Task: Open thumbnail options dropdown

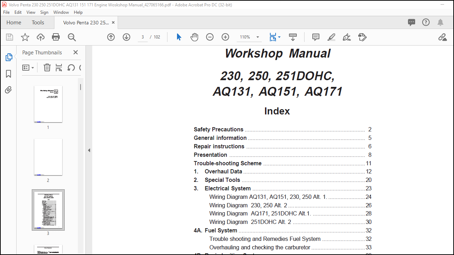Action: pyautogui.click(x=28, y=67)
